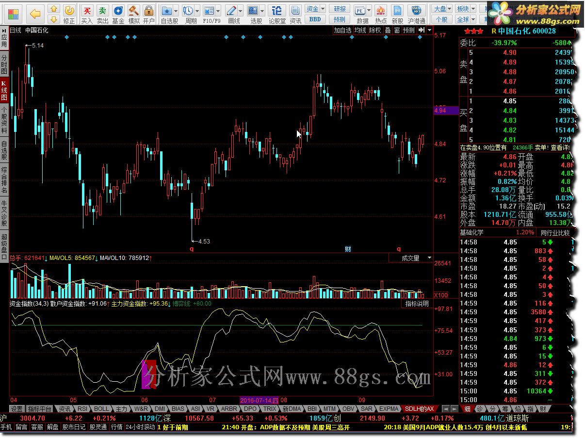Toggle 预测 forecast in chart header
The height and width of the screenshot is (438, 585).
[x=409, y=30]
